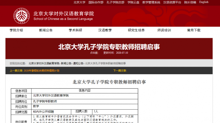Open the 研究生培养 menu
The width and height of the screenshot is (220, 123).
click(x=136, y=30)
